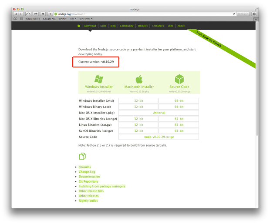Viewport: 270px width, 224px height.
Task: Open Nightly builds link
Action: tap(88, 201)
